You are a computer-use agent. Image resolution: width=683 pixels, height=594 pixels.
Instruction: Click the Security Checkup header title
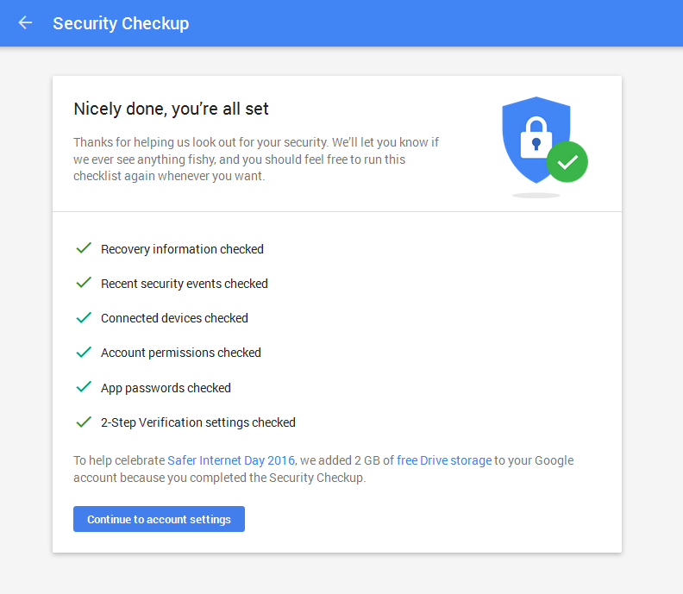pos(121,23)
